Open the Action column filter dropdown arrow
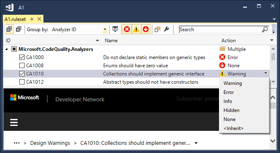Viewport: 280px width, 153px height. (x=272, y=40)
